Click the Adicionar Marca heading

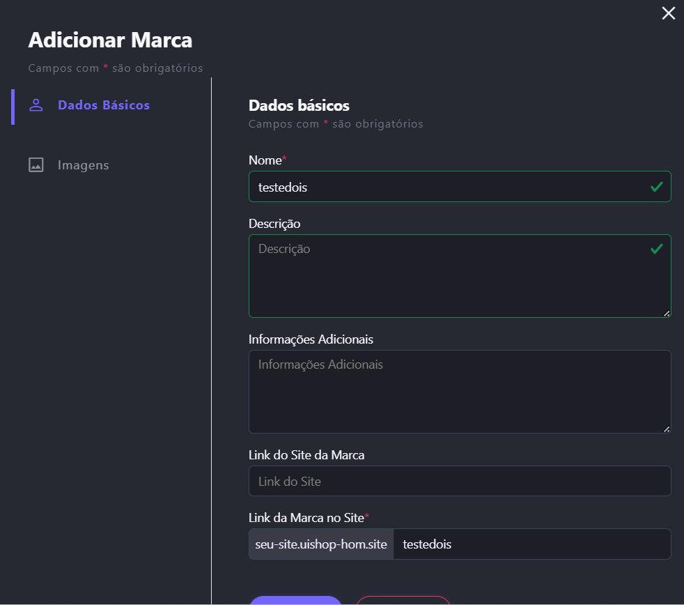[x=110, y=40]
